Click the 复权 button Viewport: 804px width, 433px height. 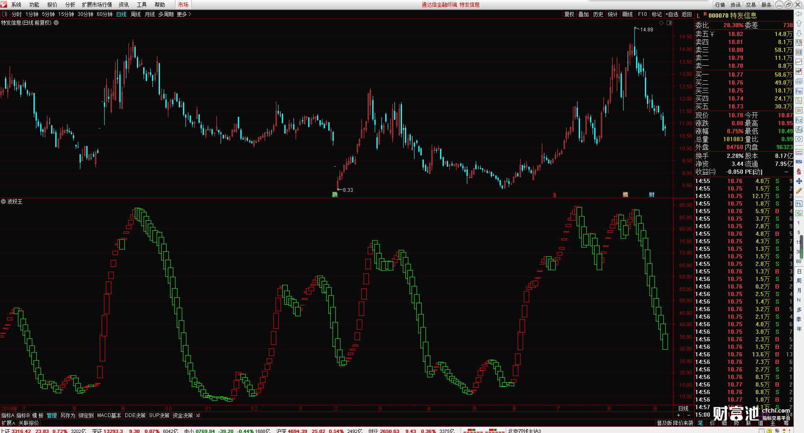pyautogui.click(x=569, y=14)
